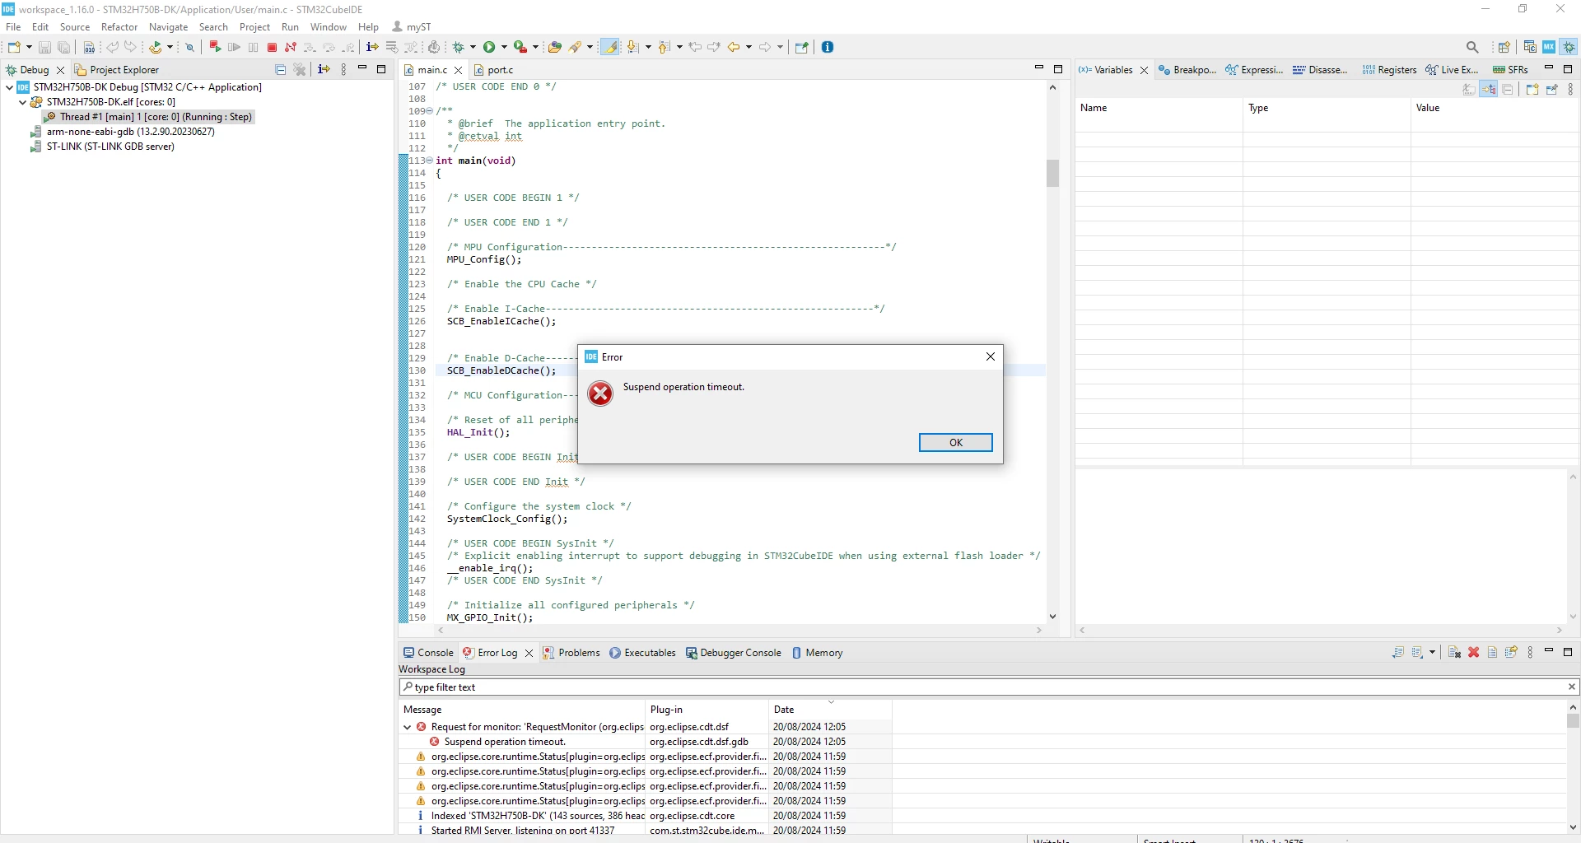Click the Open Perspective icon
This screenshot has width=1581, height=843.
(1504, 47)
